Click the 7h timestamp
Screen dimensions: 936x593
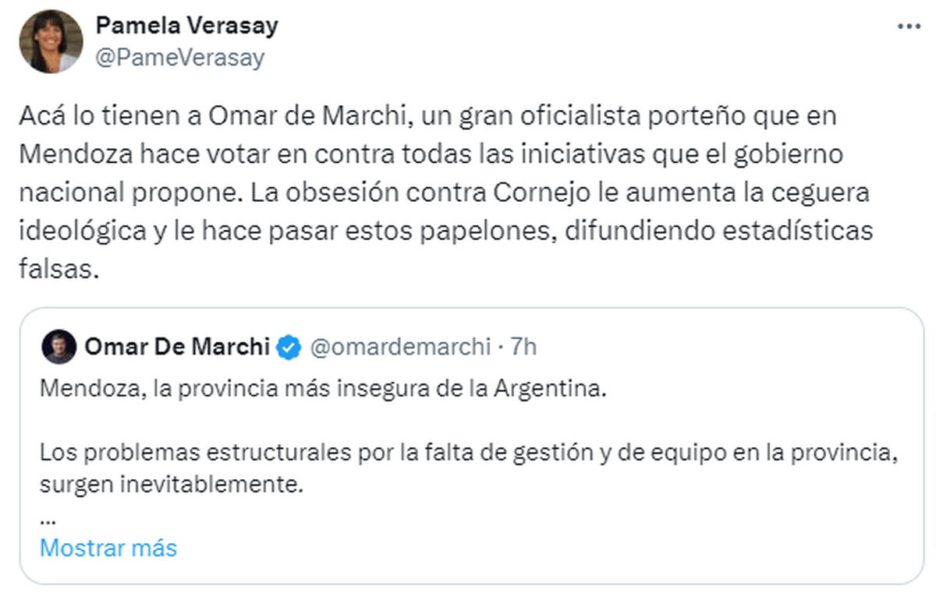coord(523,347)
